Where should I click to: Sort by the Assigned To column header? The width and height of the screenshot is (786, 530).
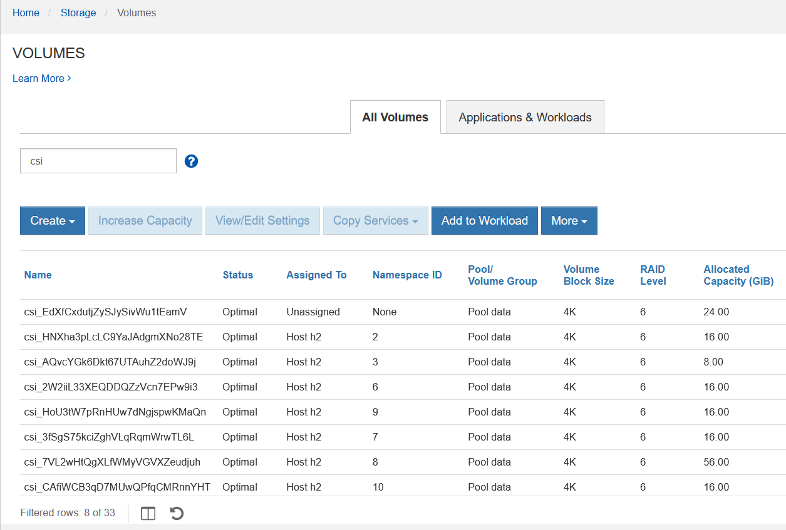(316, 275)
